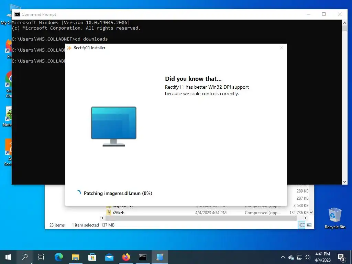Click the 'Did you know that...' heading
Screen dimensions: 352x264
[193, 79]
